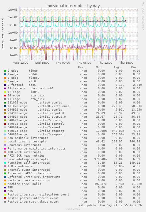The height and width of the screenshot is (212, 146).
Task: Click the cyan Function call interrupts swatch
Action: (x=5, y=163)
